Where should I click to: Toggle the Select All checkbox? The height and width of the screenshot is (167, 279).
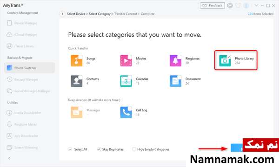[x=70, y=149]
